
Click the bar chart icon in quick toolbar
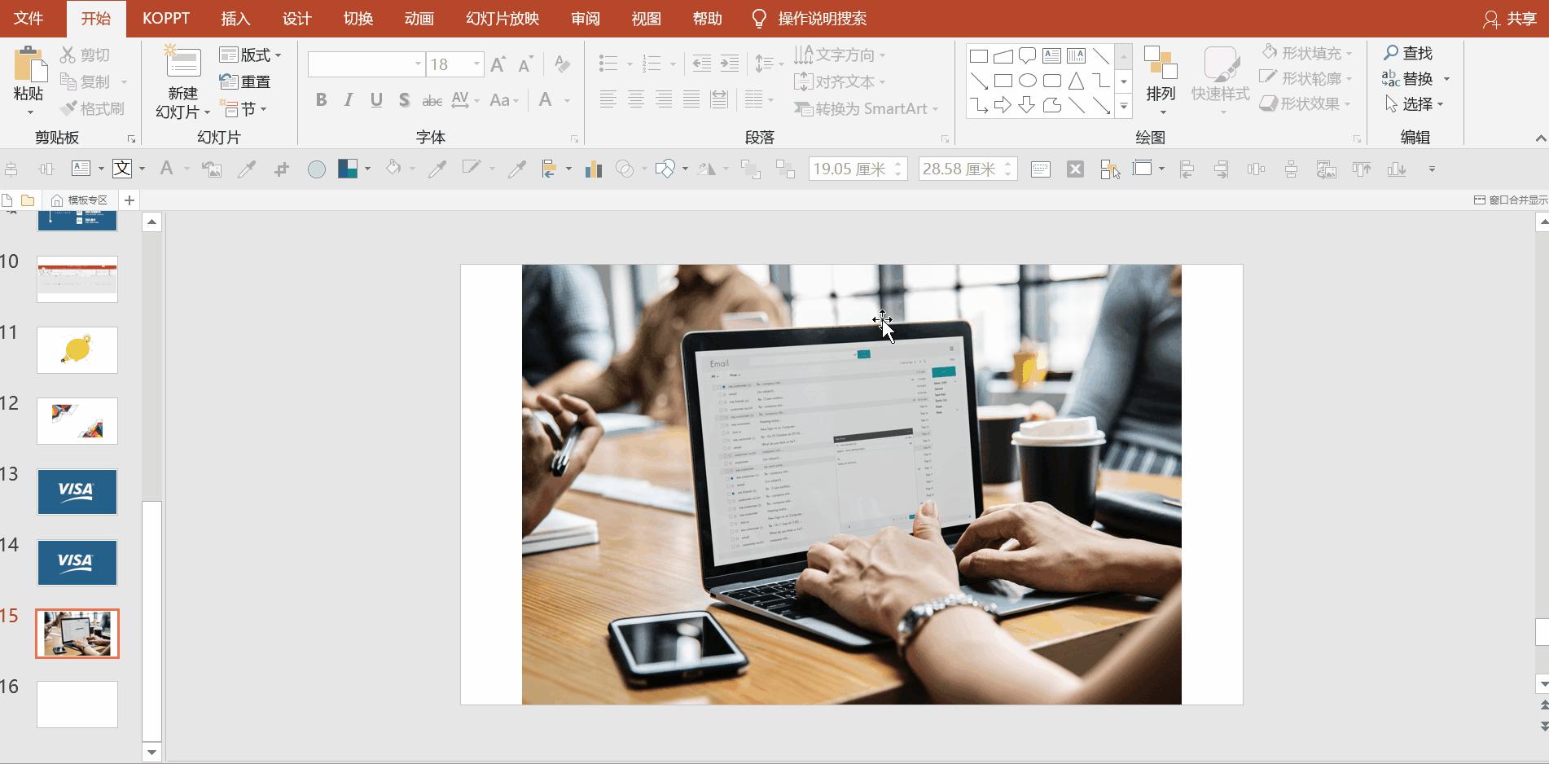click(594, 169)
